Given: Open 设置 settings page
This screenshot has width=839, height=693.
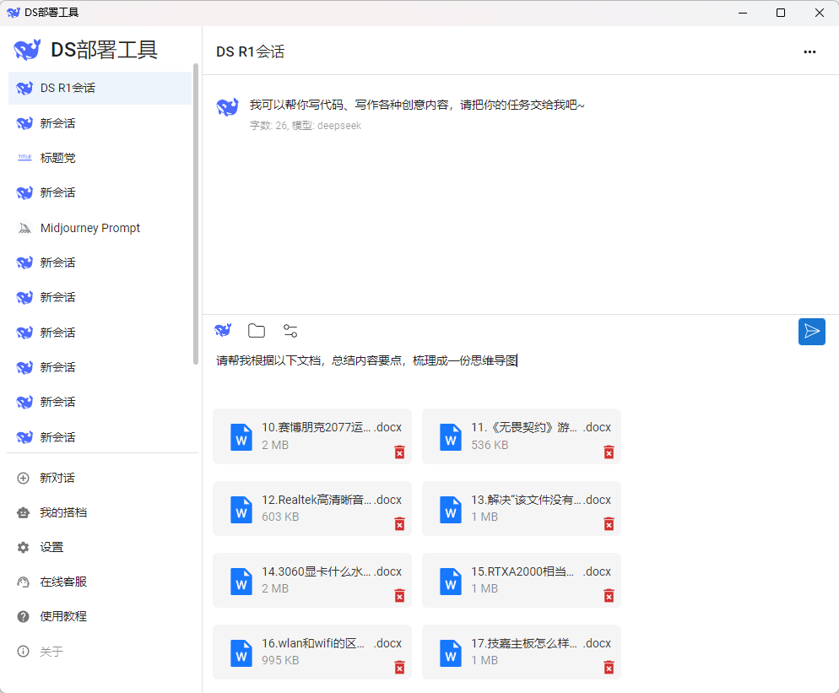Looking at the screenshot, I should pos(51,548).
